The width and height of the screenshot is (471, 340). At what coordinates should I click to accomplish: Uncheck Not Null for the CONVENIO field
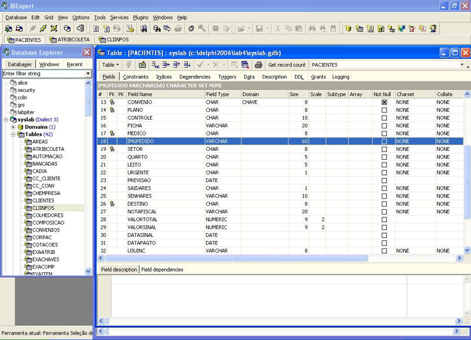[384, 102]
